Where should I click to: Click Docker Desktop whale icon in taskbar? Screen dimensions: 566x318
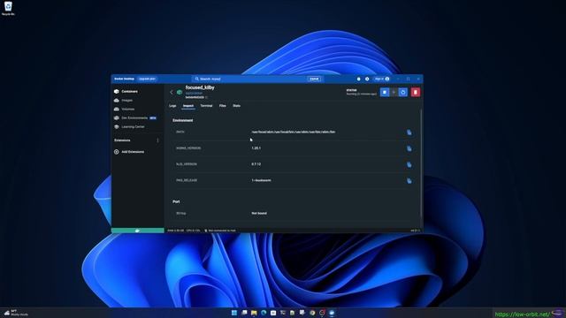coord(332,313)
